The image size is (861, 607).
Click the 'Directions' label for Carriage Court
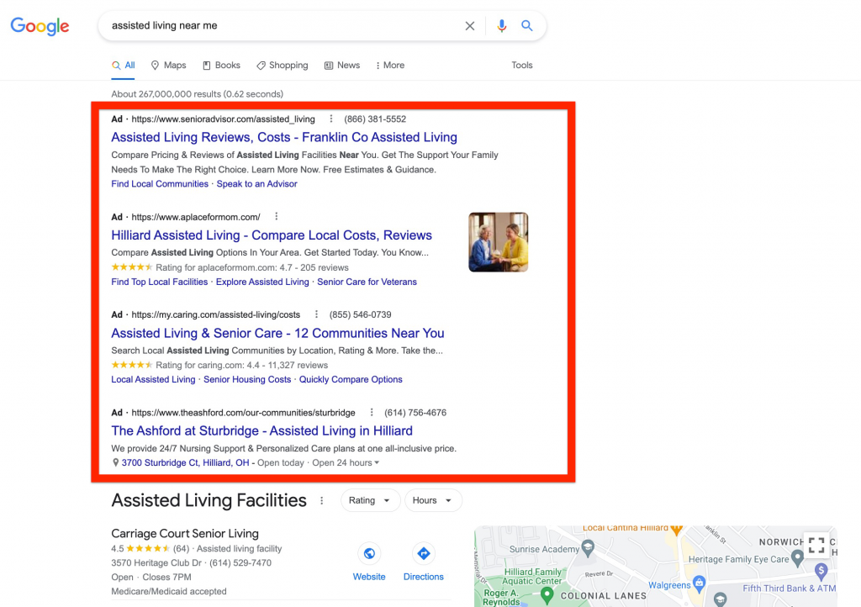coord(424,577)
